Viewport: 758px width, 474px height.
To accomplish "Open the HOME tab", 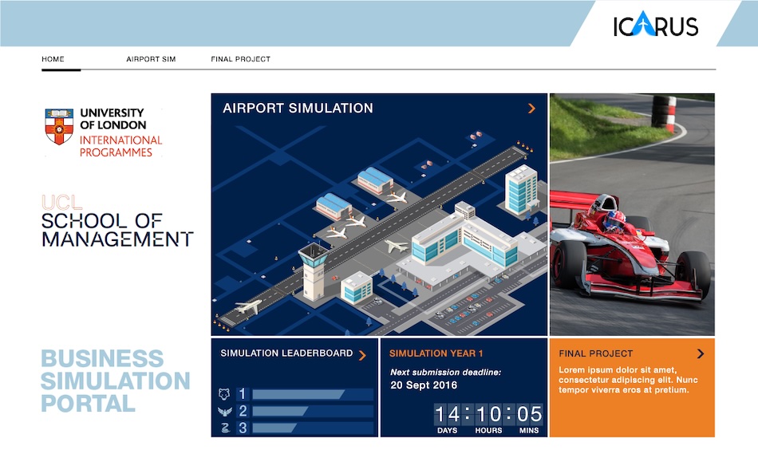I will 53,59.
